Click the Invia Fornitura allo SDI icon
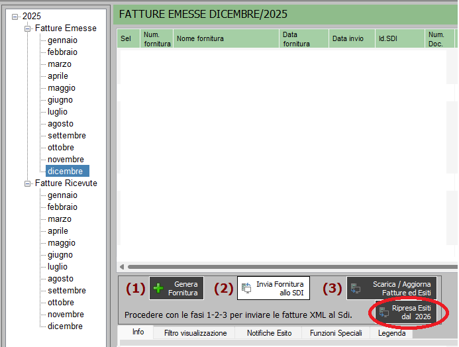459x347 pixels. point(246,288)
